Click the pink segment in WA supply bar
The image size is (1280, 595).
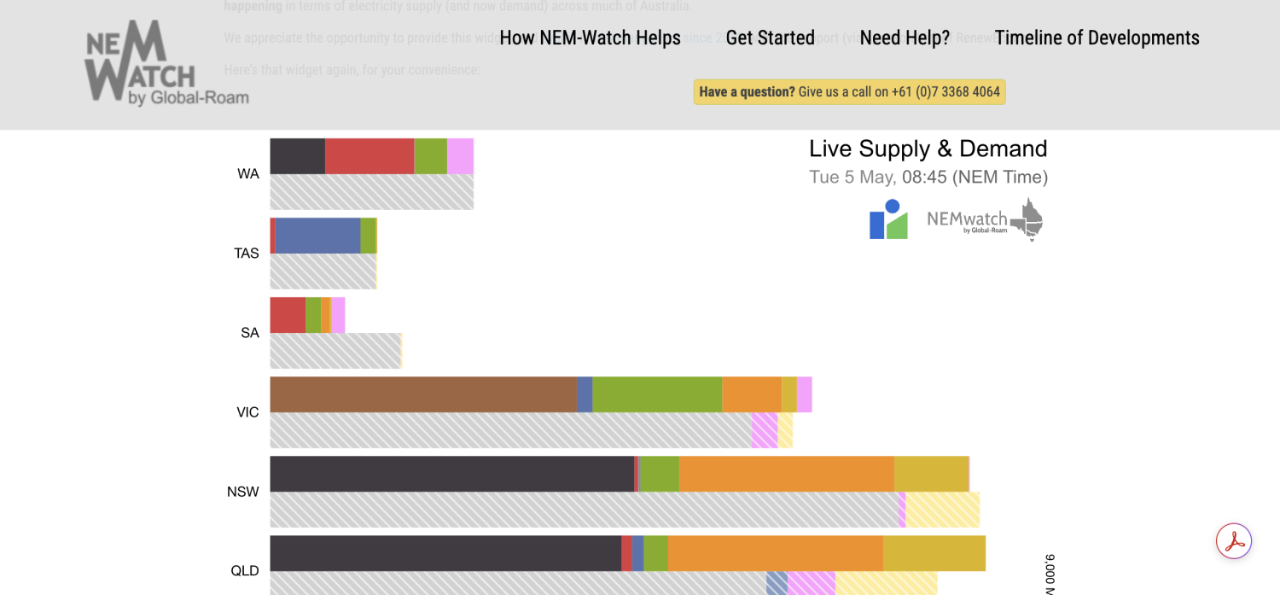(x=460, y=156)
